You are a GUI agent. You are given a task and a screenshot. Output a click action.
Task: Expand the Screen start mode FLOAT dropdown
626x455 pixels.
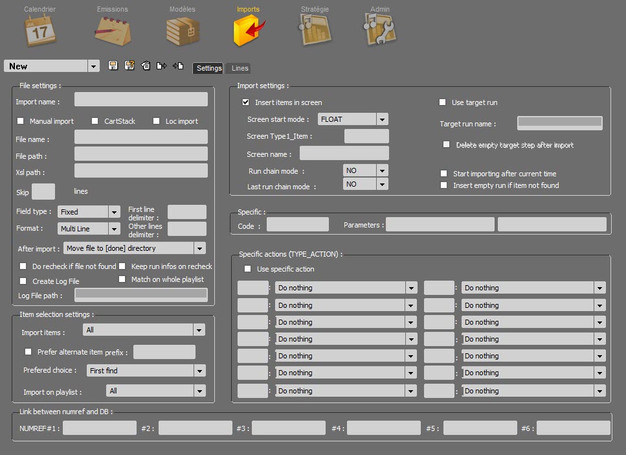point(382,119)
